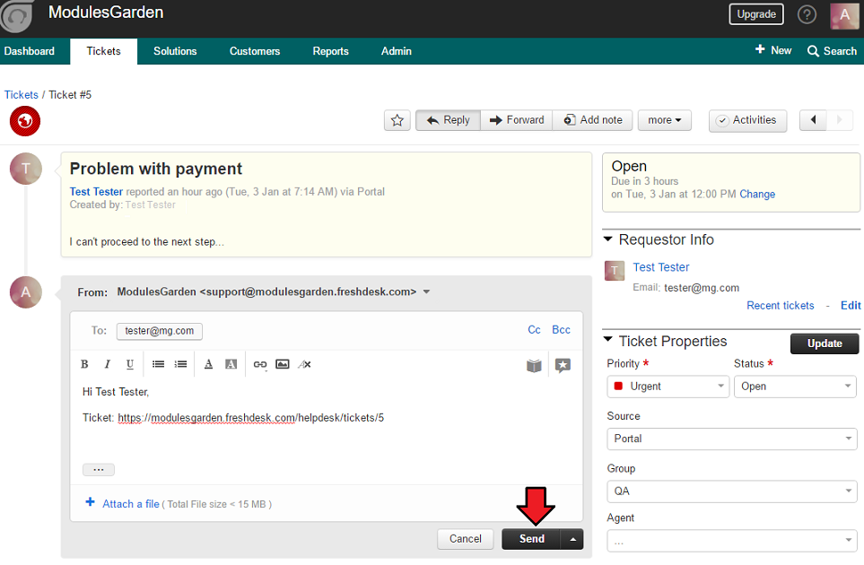Insert an image into the reply
Image resolution: width=864 pixels, height=565 pixels.
click(282, 364)
